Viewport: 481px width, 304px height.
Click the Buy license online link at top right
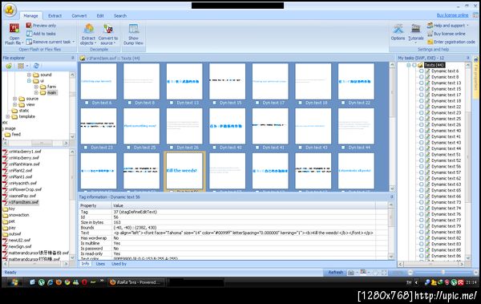coord(452,15)
